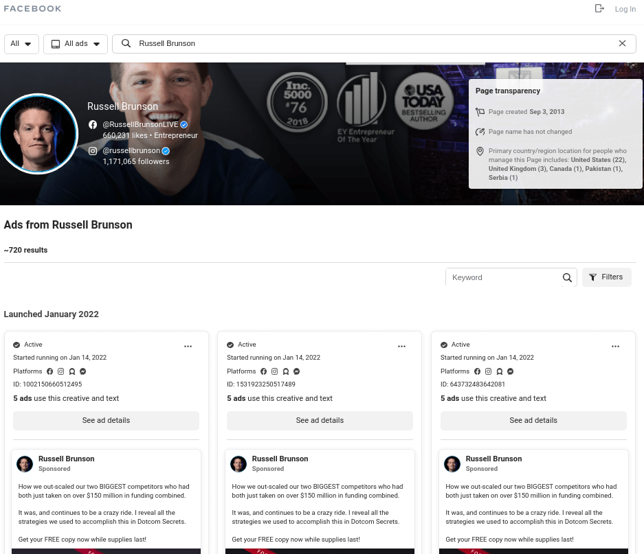644x554 pixels.
Task: Click Russell Brunson name in ad 1002150660512495 preview
Action: [x=67, y=459]
